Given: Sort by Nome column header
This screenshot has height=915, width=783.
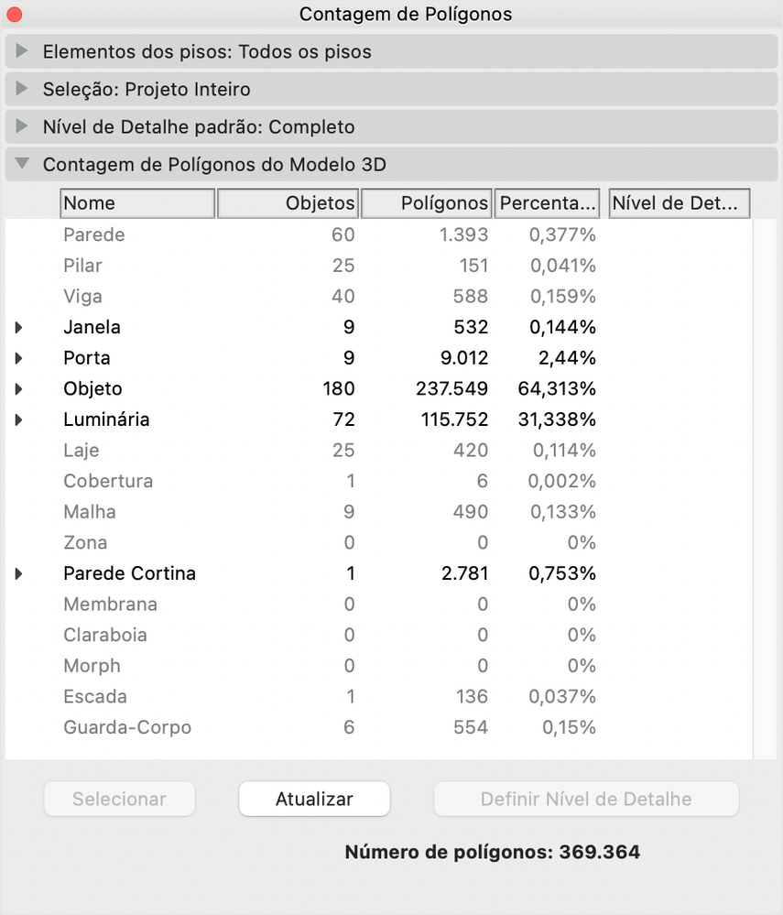Looking at the screenshot, I should tap(137, 203).
